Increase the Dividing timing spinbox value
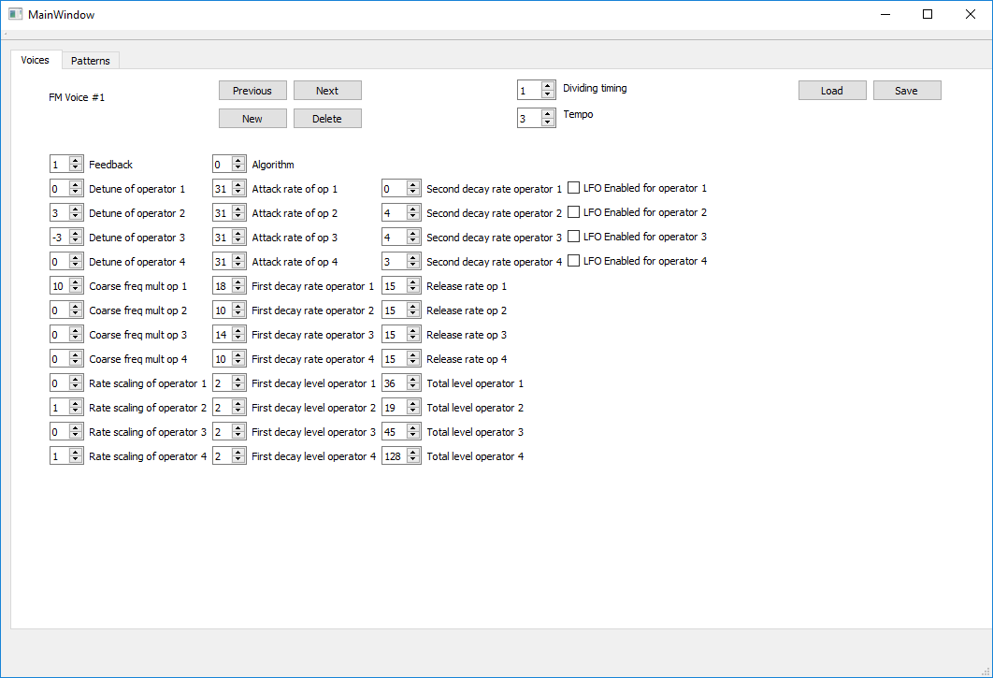Screen dimensions: 993x678 [547, 85]
